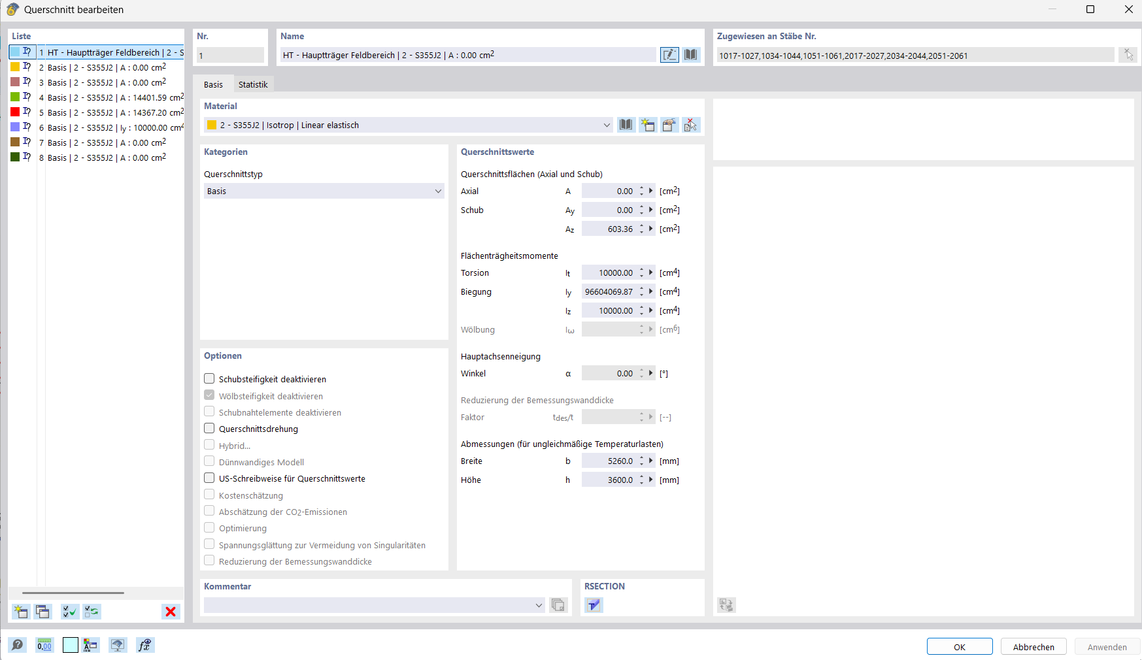Switch to the Statistik tab

[x=253, y=84]
